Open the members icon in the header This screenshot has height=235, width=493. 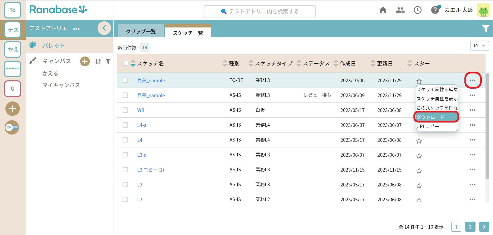pos(400,10)
